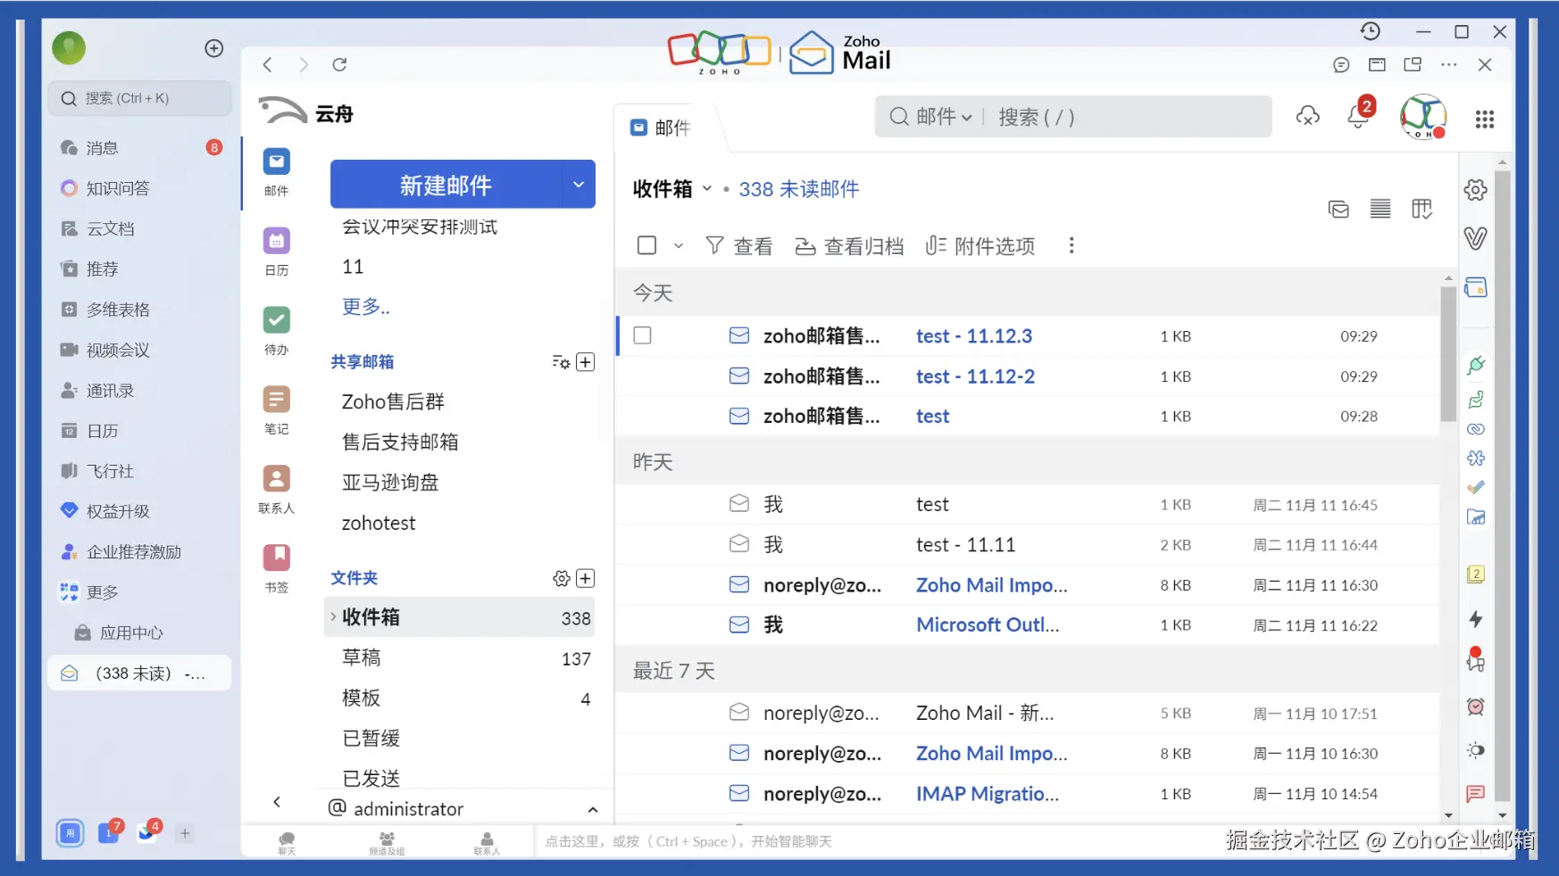
Task: Expand the new mail dropdown arrow
Action: [579, 185]
